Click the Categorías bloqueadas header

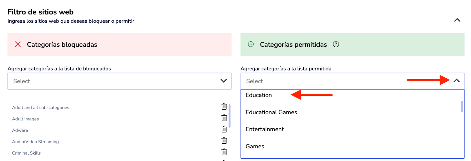62,45
